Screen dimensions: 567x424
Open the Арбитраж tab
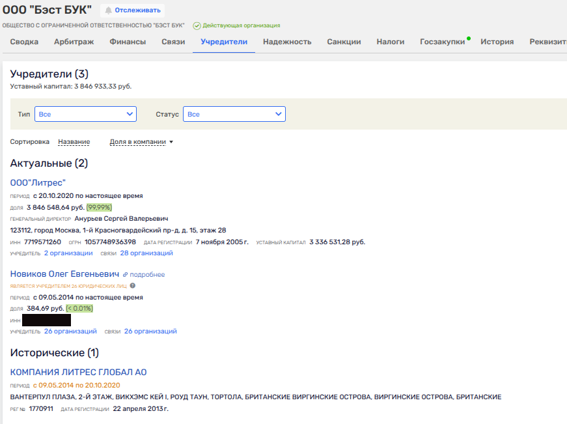(74, 42)
